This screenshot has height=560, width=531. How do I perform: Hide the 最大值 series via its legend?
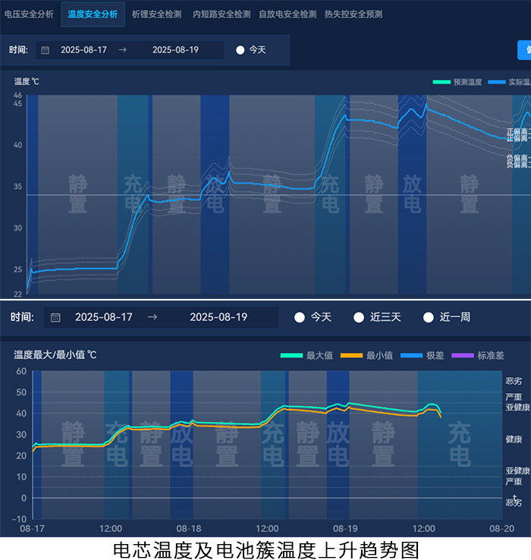pos(291,354)
